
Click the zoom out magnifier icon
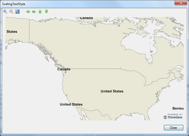tap(11, 12)
